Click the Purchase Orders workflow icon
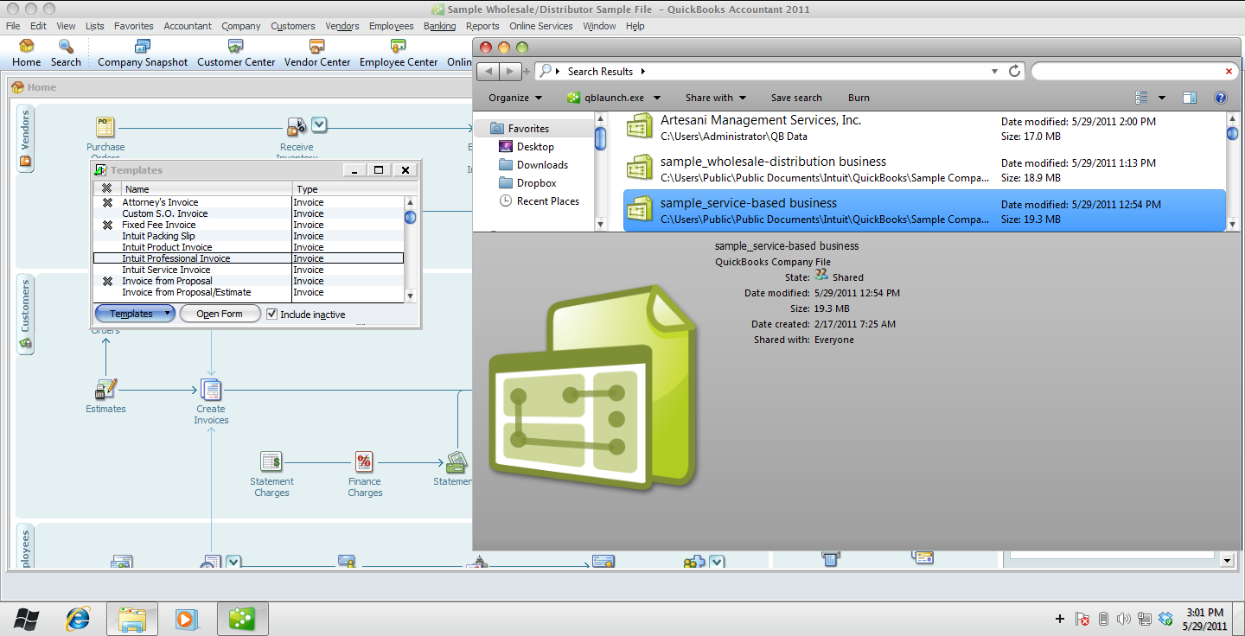 pyautogui.click(x=105, y=127)
